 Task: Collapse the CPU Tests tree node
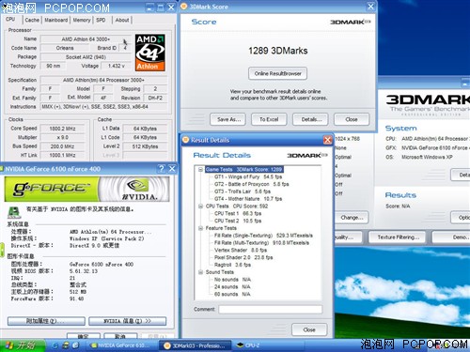[200, 207]
